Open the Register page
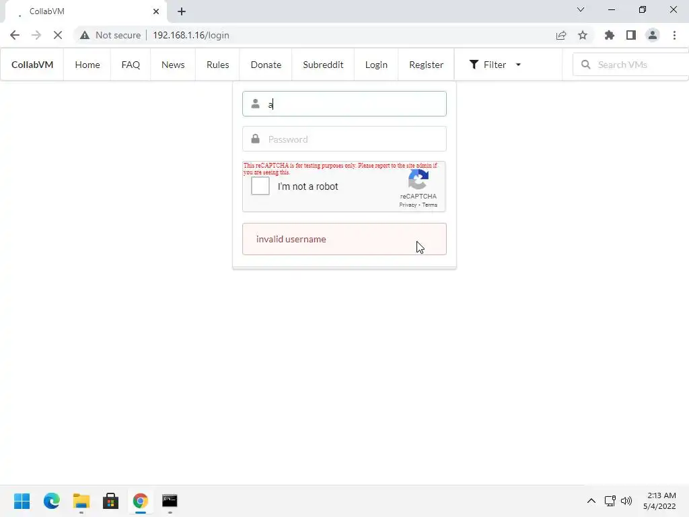Viewport: 689px width, 517px height. (x=426, y=65)
